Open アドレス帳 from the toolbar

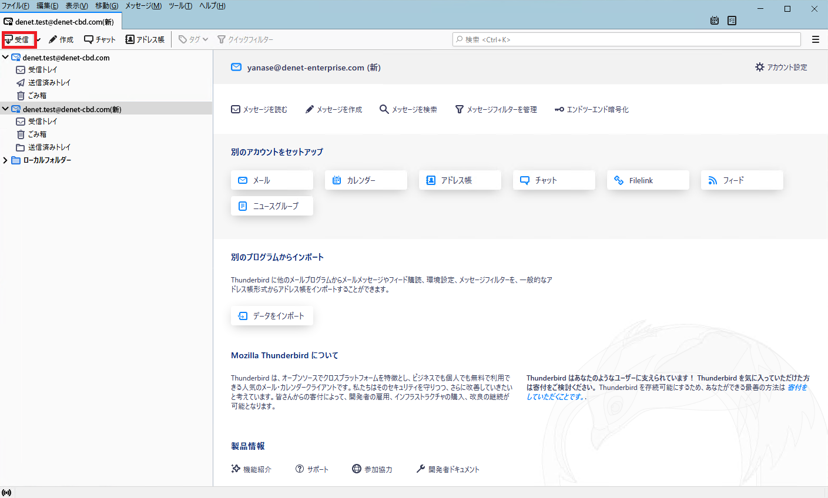tap(145, 40)
